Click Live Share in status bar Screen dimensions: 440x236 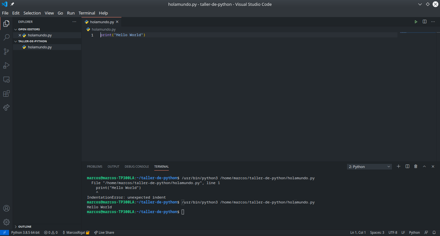(104, 232)
